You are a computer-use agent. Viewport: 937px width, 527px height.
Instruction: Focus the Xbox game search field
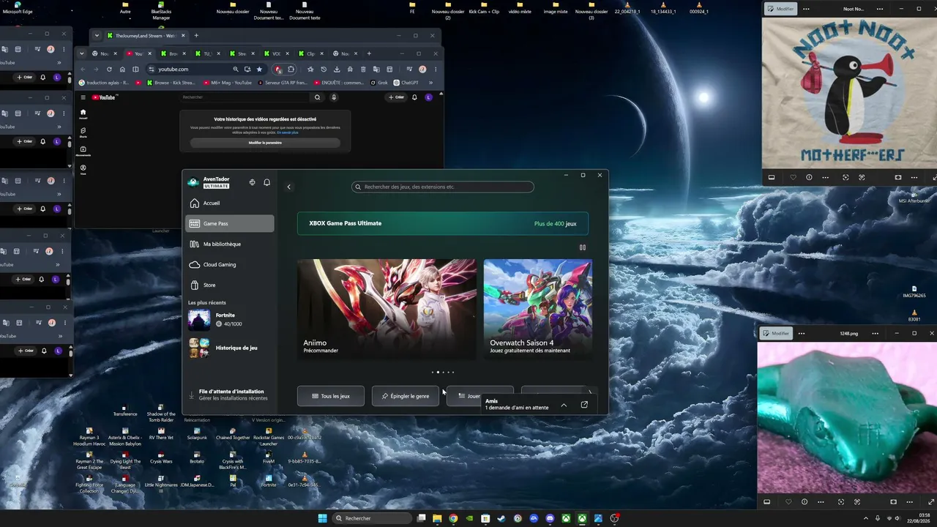coord(443,187)
